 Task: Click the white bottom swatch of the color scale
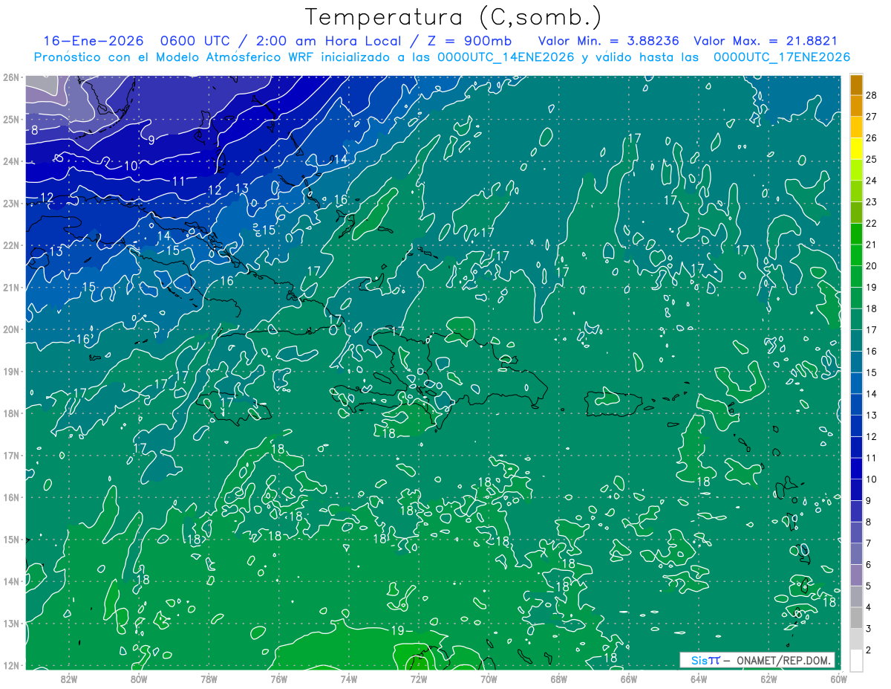(856, 660)
